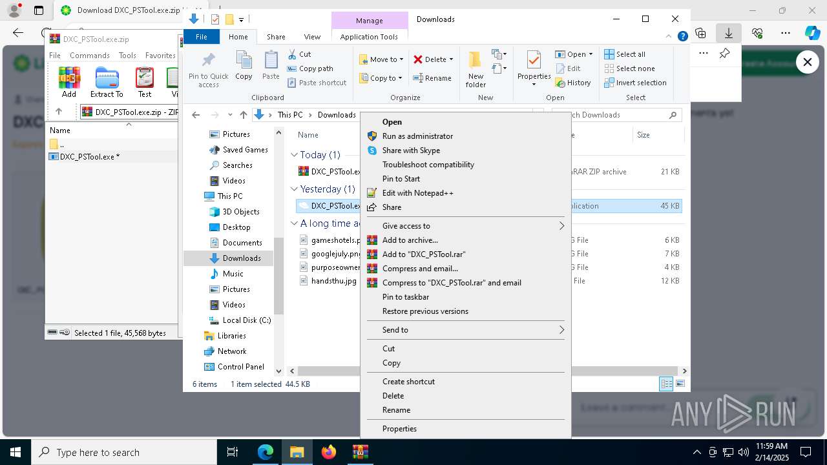Viewport: 827px width, 465px height.
Task: Click the Explorer back arrow
Action: click(196, 115)
